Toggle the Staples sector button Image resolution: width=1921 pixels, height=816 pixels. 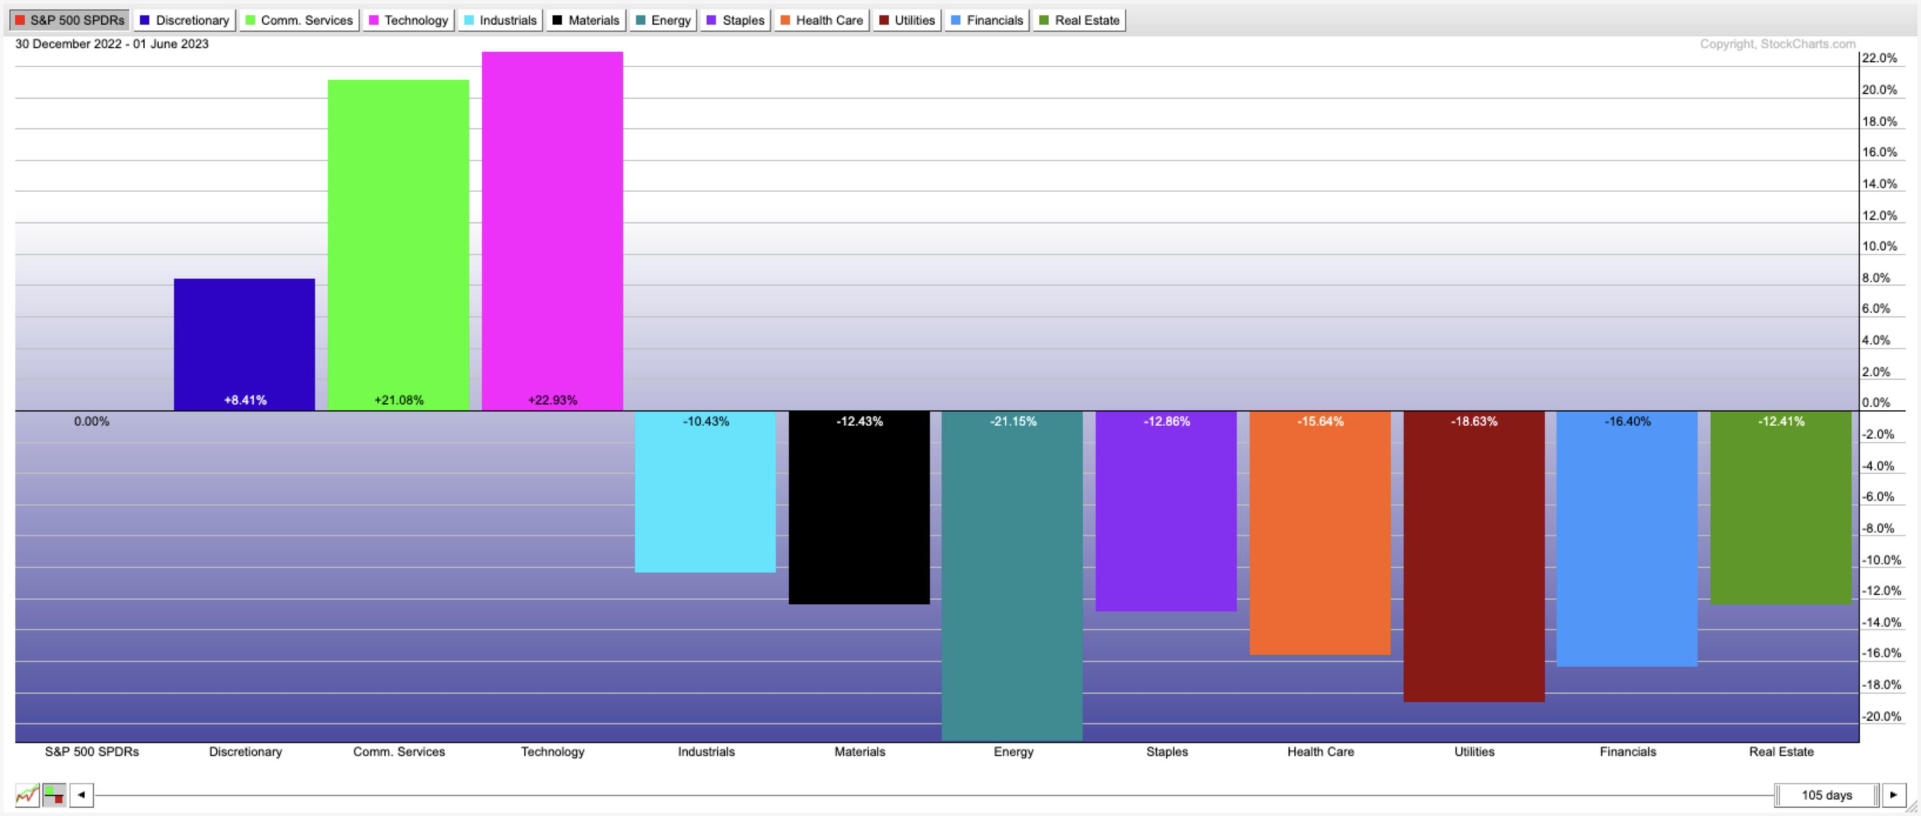[735, 20]
